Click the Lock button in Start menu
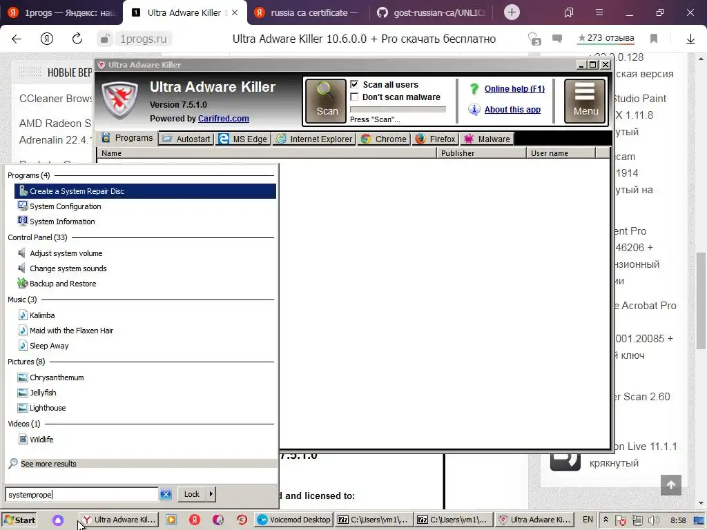This screenshot has width=707, height=530. coord(192,494)
